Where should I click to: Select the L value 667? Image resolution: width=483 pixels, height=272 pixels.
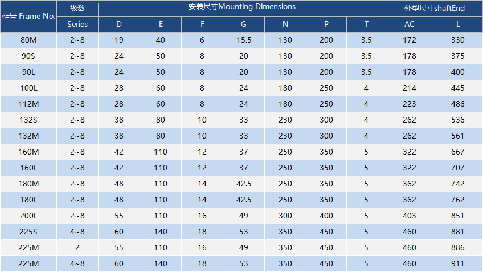(458, 152)
